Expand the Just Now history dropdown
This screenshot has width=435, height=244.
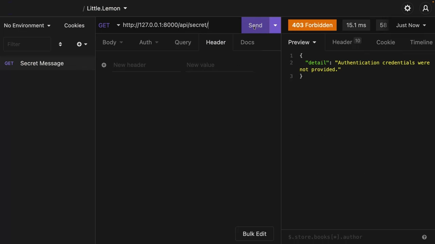tap(411, 25)
